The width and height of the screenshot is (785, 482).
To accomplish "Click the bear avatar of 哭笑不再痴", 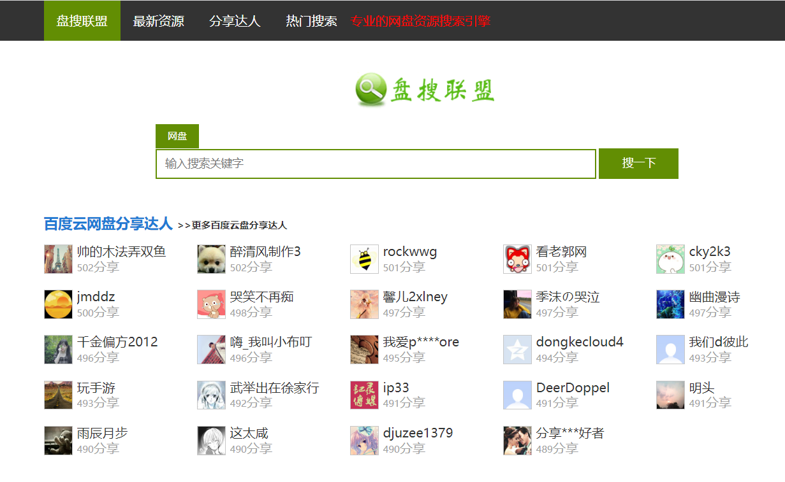I will coord(211,304).
